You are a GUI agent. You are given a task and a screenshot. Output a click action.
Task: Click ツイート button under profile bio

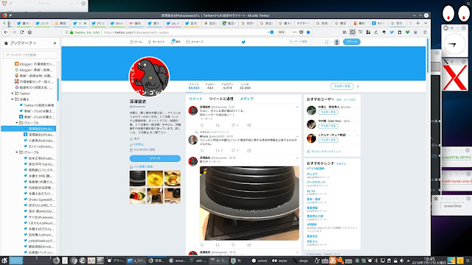coord(155,158)
